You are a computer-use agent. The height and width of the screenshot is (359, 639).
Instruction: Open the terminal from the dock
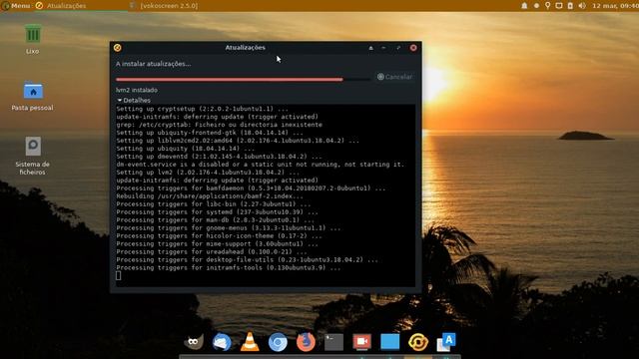[x=333, y=342]
